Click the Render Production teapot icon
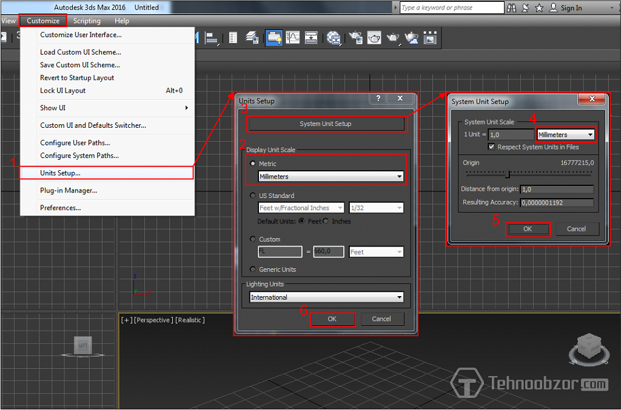The image size is (621, 410). point(393,38)
